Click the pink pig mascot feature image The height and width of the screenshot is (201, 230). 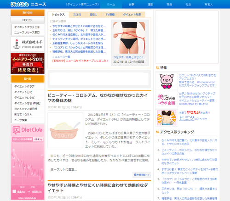coord(167,81)
